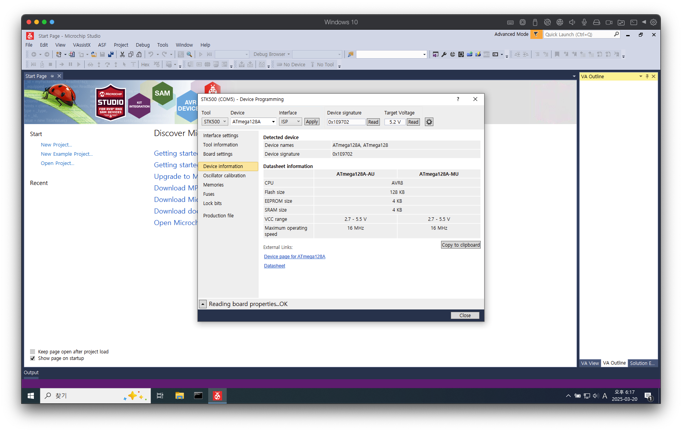This screenshot has width=682, height=432.
Task: Open the Interface dropdown showing ISP
Action: 290,122
